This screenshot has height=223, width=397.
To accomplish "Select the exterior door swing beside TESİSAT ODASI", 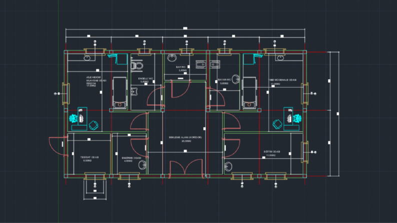I will (x=58, y=145).
